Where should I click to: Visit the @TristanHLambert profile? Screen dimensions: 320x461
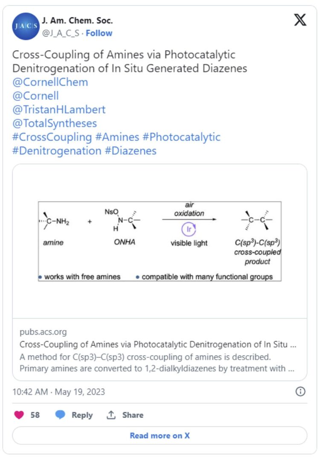click(x=59, y=109)
